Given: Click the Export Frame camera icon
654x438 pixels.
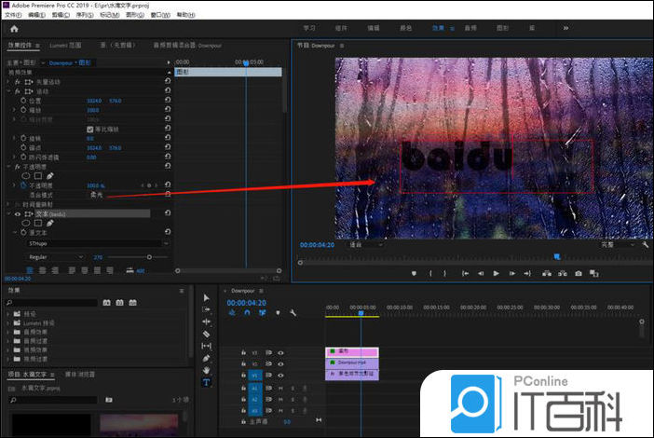Looking at the screenshot, I should pos(579,273).
